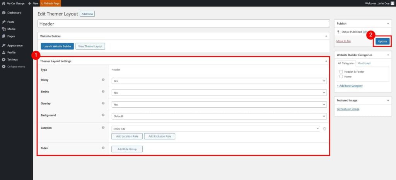Click the help icon next to Sticky
Image resolution: width=396 pixels, height=180 pixels.
click(x=103, y=80)
